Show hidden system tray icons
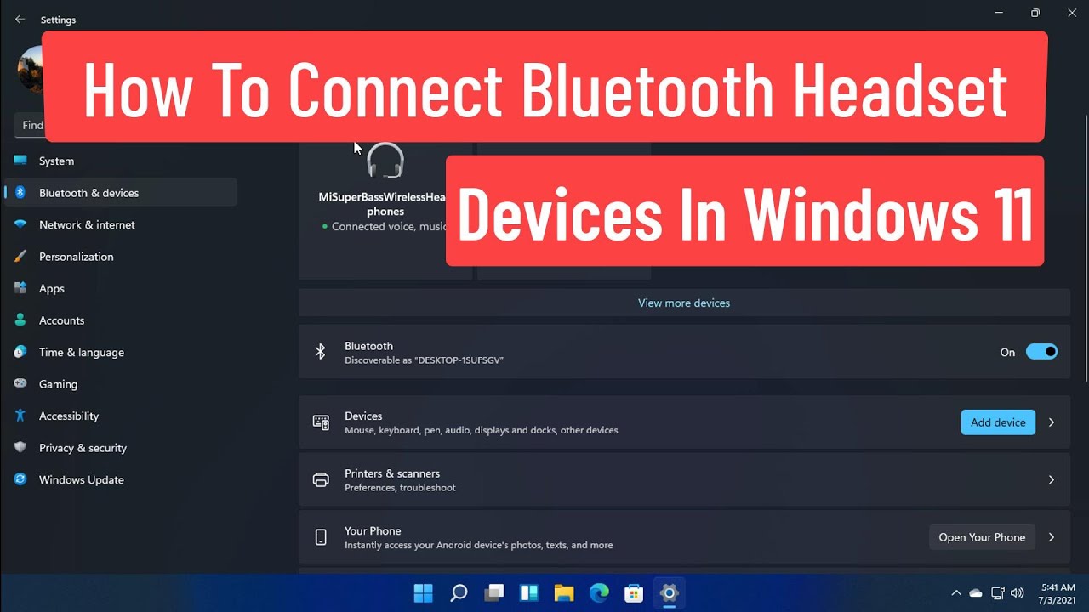The image size is (1089, 612). click(x=955, y=593)
